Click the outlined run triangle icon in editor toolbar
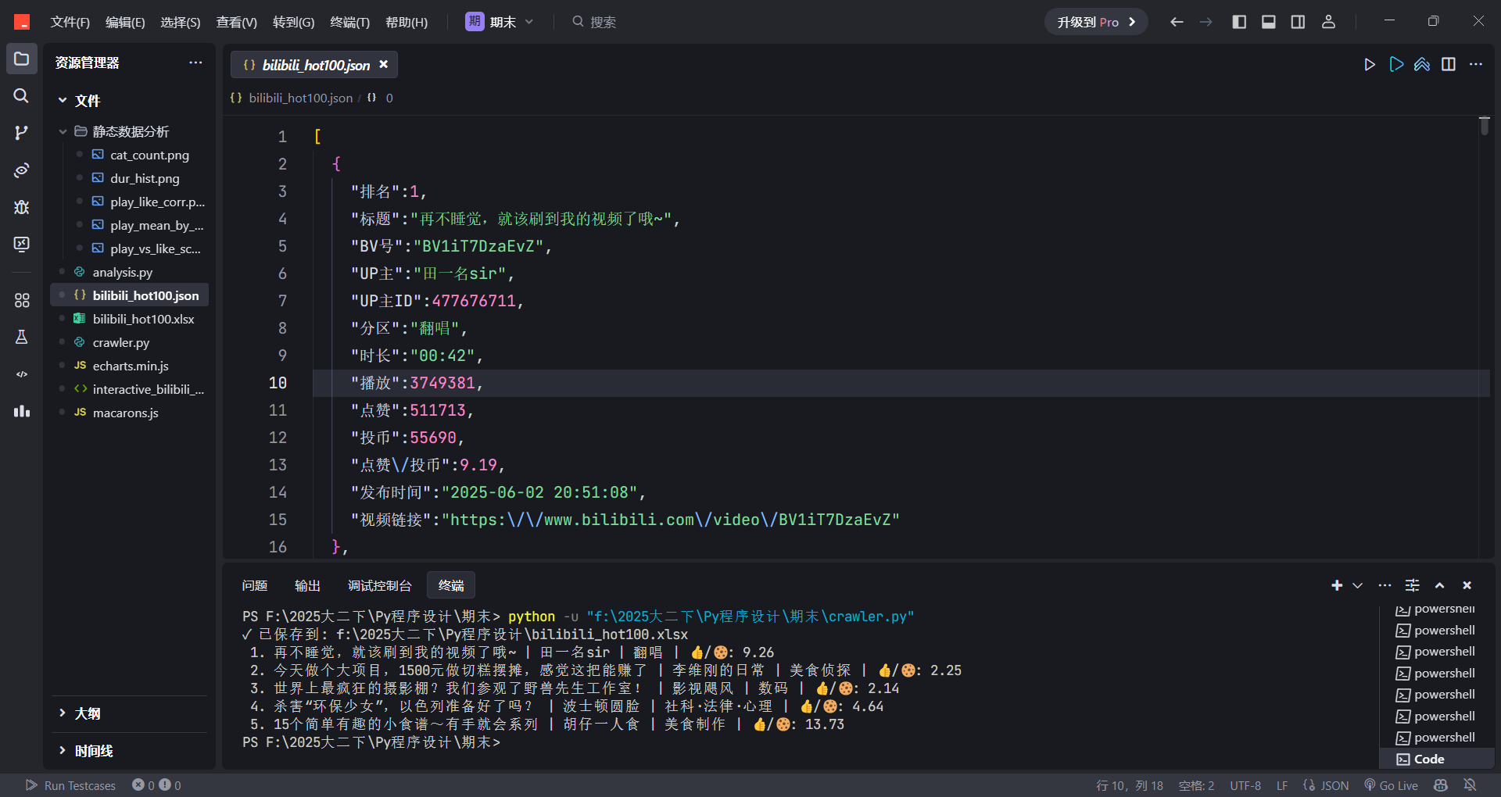Viewport: 1501px width, 797px height. (x=1396, y=64)
